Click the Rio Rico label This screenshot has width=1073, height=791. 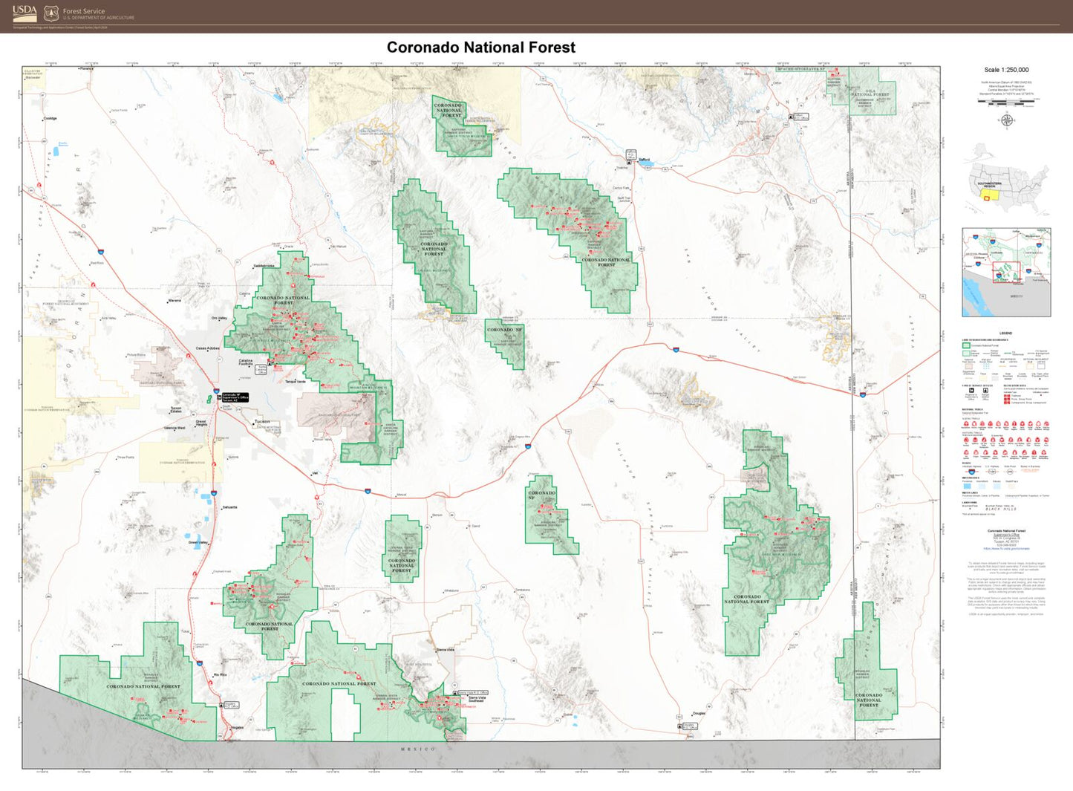(x=220, y=675)
